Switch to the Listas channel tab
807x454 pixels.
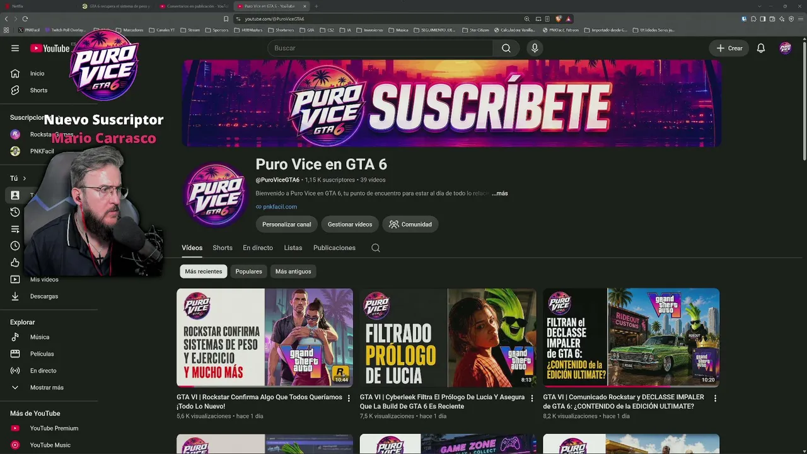(x=293, y=248)
